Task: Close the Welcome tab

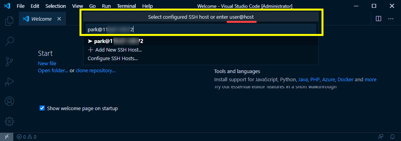Action: click(59, 19)
